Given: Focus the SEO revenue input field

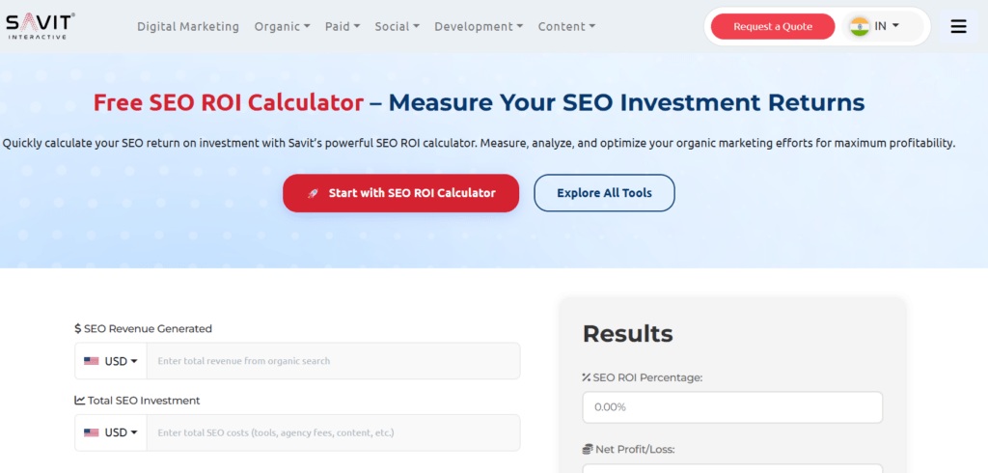Looking at the screenshot, I should click(333, 361).
